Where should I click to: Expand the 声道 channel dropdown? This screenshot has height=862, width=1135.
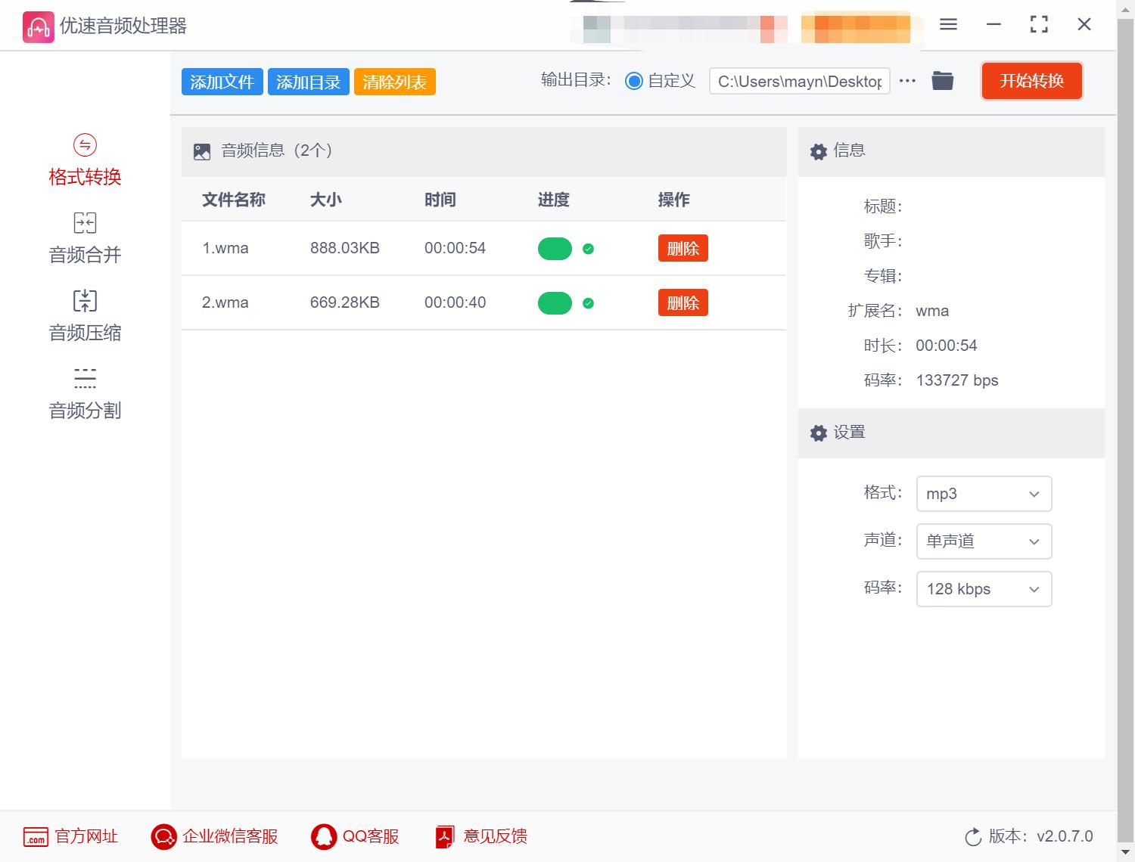point(983,541)
